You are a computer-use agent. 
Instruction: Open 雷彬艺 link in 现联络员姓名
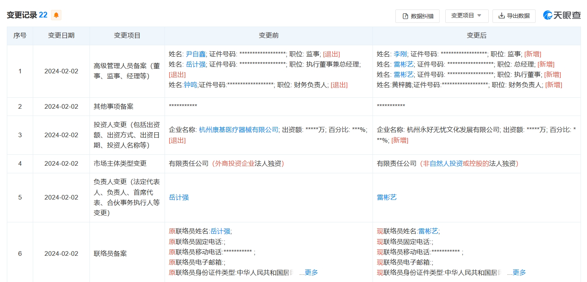point(428,231)
